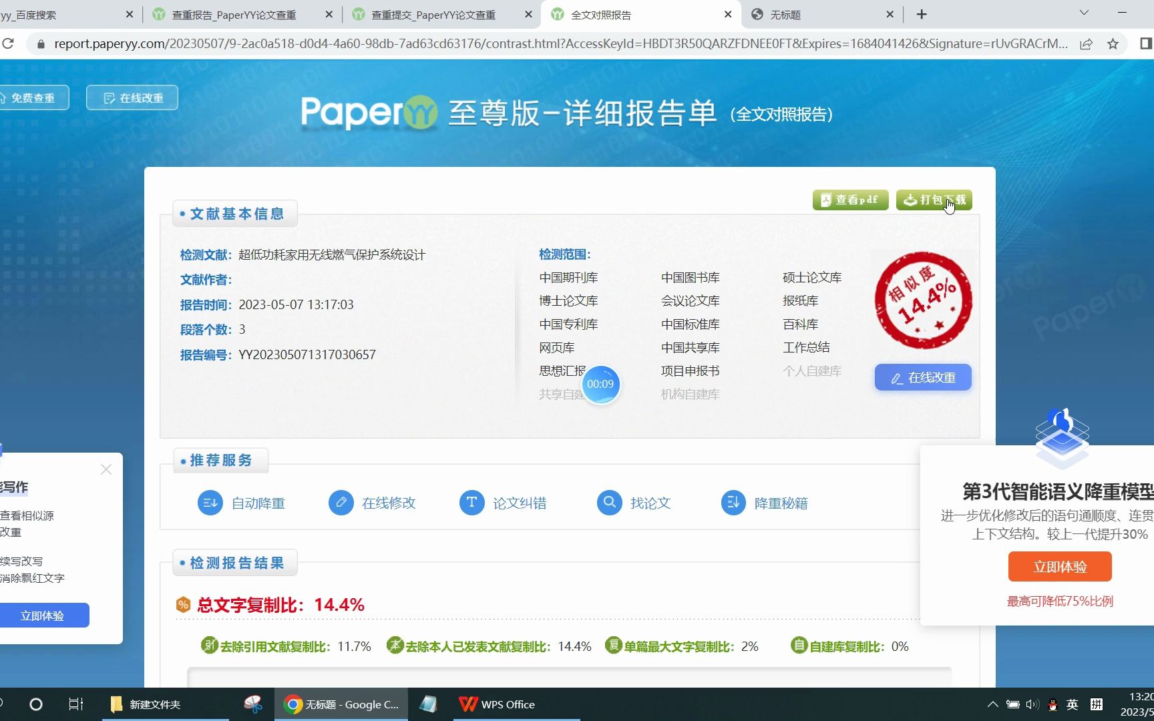The image size is (1154, 721).
Task: Click blue 立即体验 in left popup
Action: (x=43, y=616)
